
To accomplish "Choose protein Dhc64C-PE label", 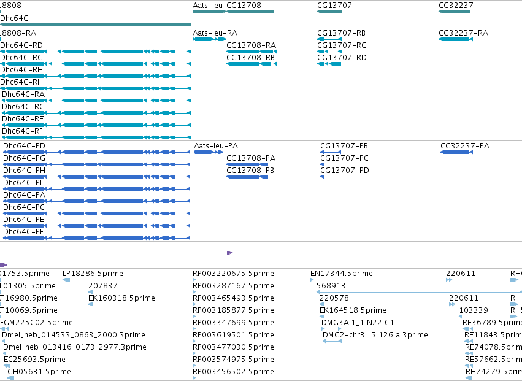I will pos(24,220).
